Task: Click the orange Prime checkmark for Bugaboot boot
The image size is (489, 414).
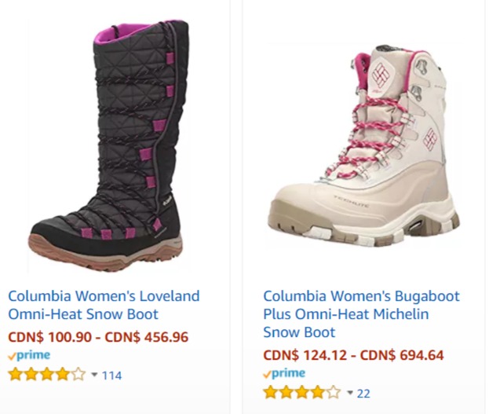Action: point(268,375)
